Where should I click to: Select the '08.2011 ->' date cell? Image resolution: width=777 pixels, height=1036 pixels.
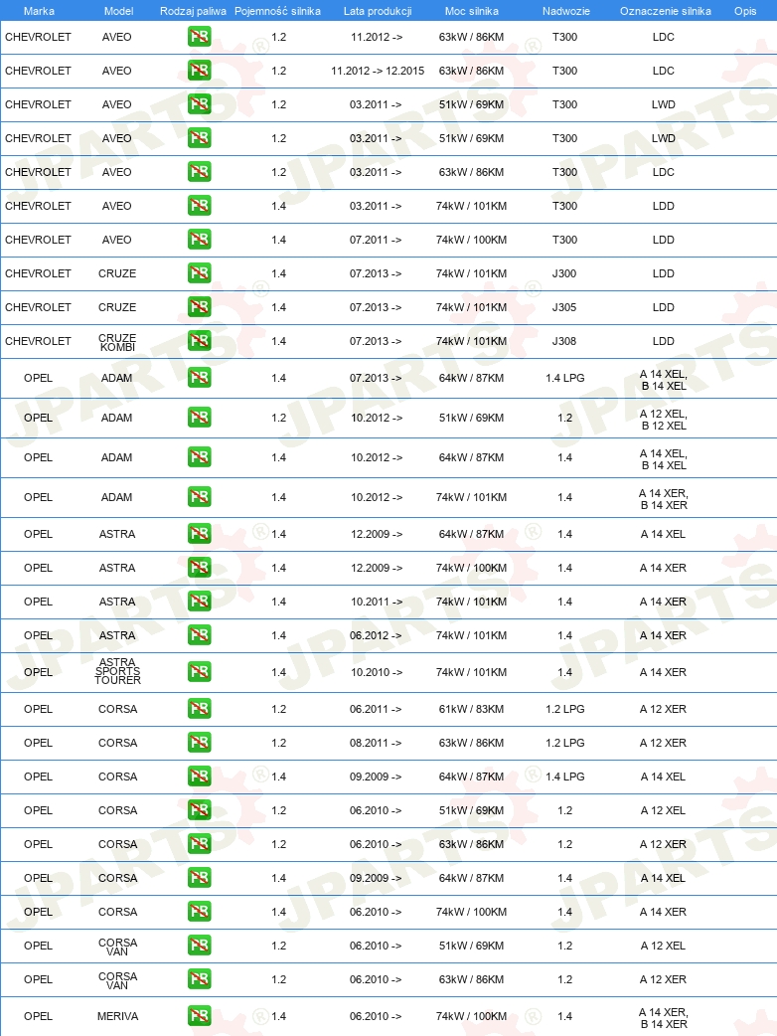point(376,743)
